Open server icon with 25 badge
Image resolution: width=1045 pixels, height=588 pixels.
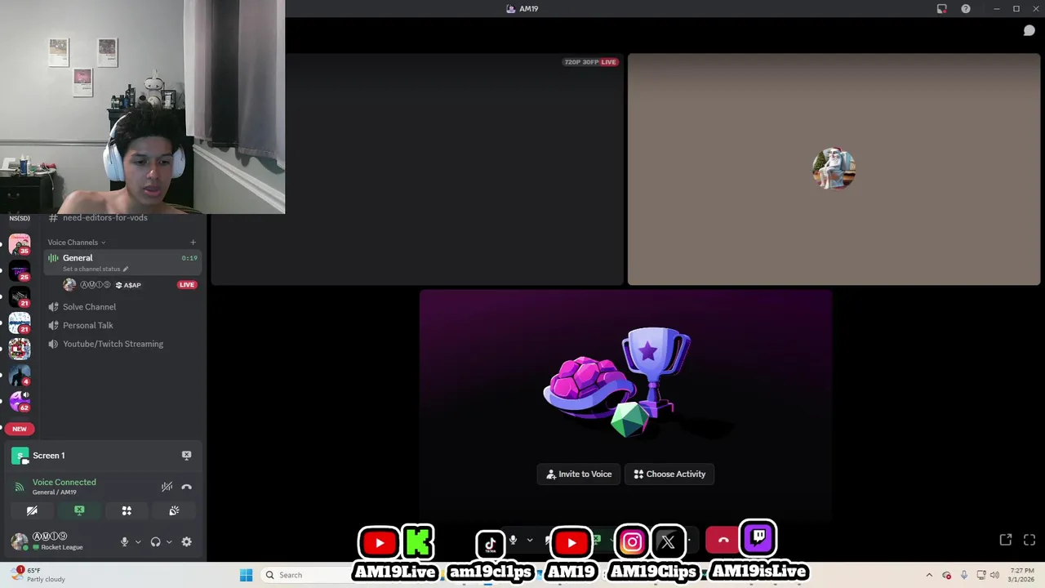(x=20, y=270)
